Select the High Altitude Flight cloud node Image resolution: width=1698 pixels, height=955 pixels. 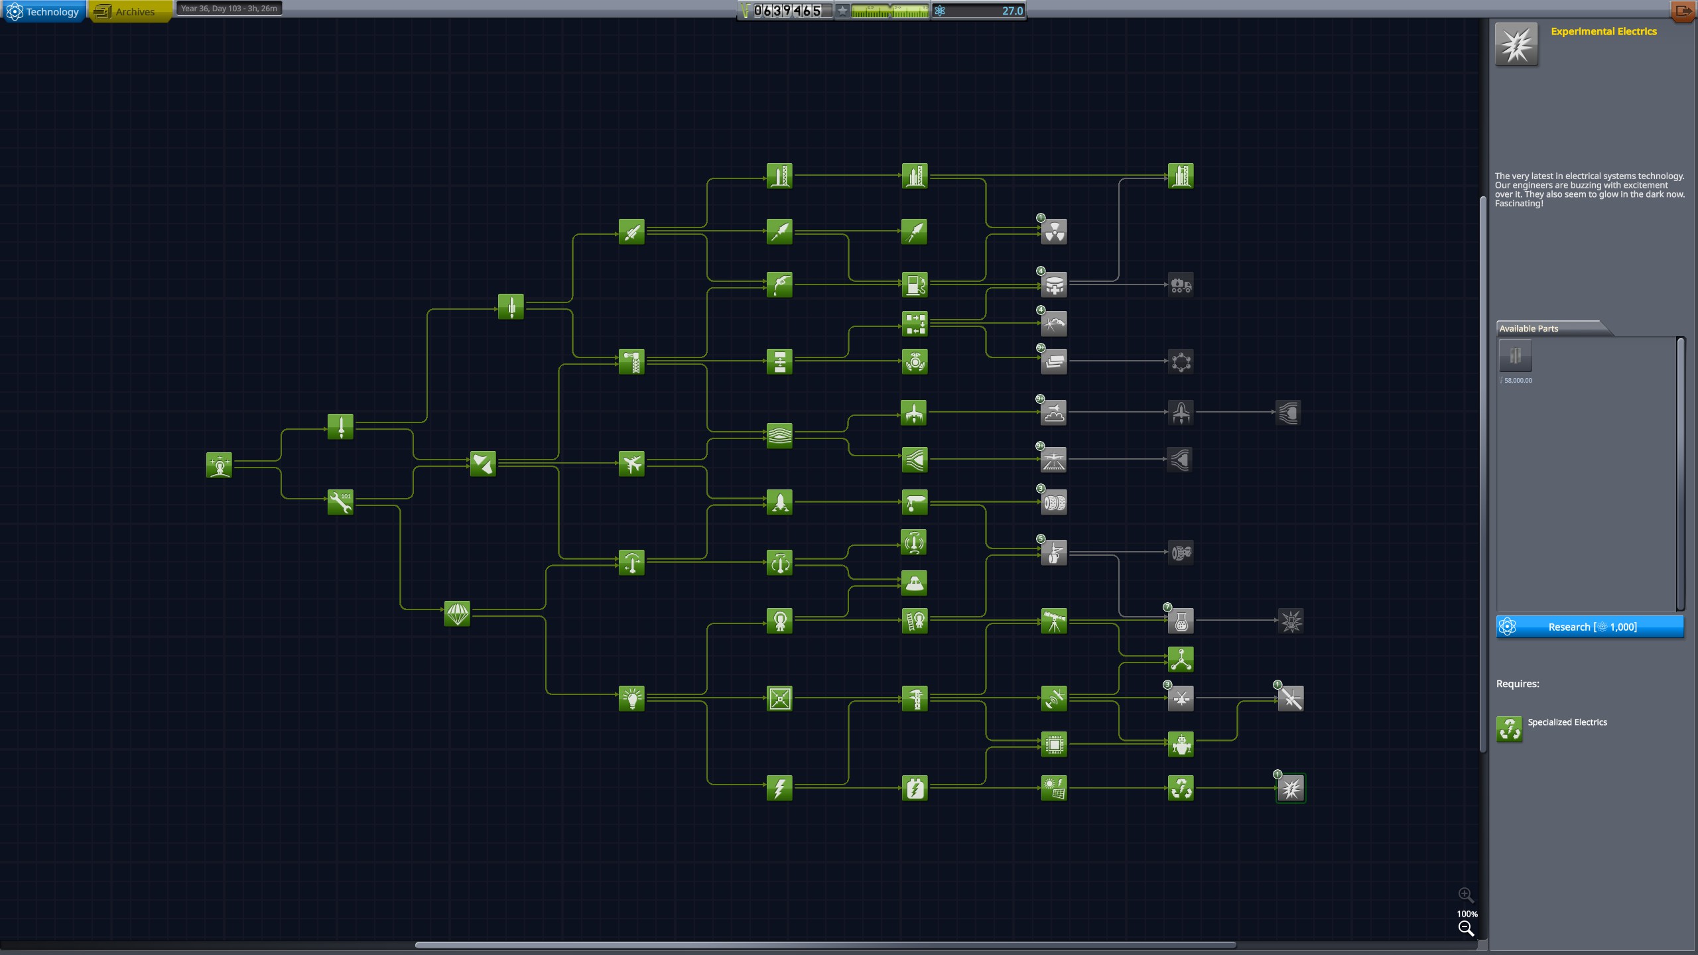(1054, 413)
